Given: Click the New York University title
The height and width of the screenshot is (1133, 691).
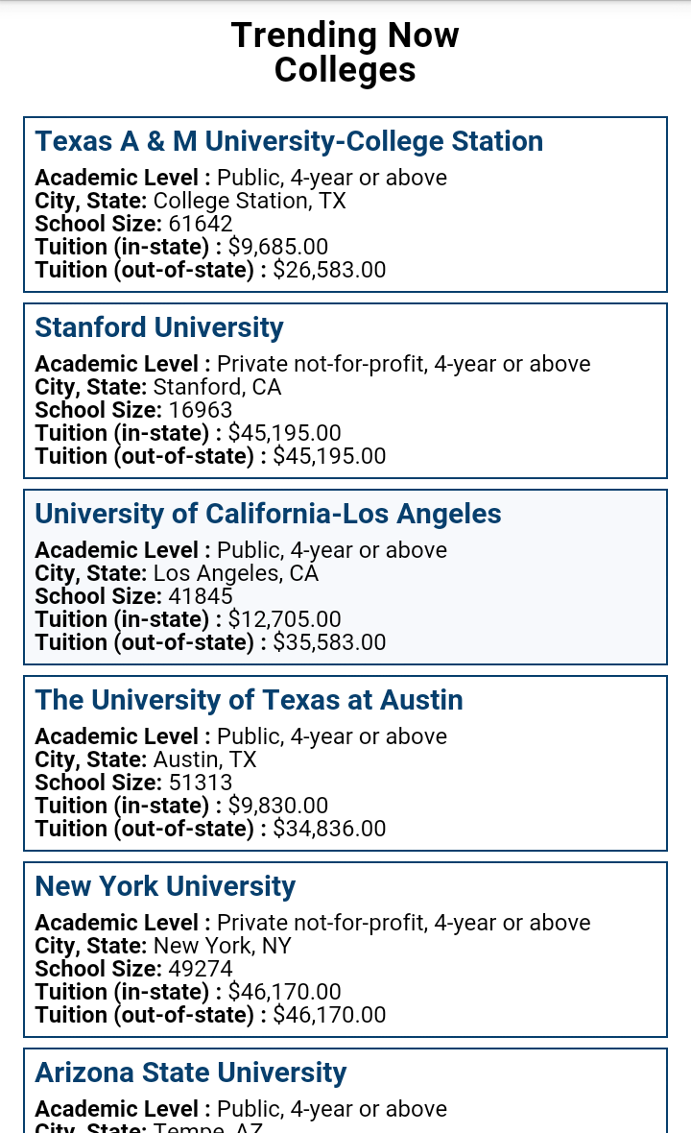Looking at the screenshot, I should click(x=165, y=886).
